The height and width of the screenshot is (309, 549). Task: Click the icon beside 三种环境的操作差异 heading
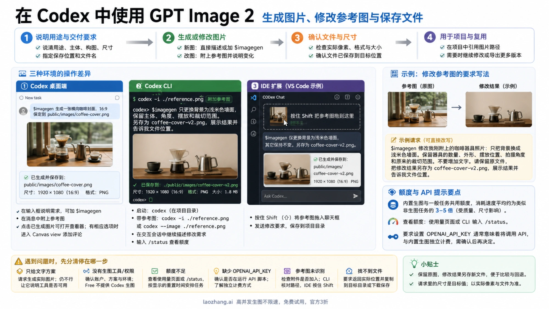[x=22, y=74]
